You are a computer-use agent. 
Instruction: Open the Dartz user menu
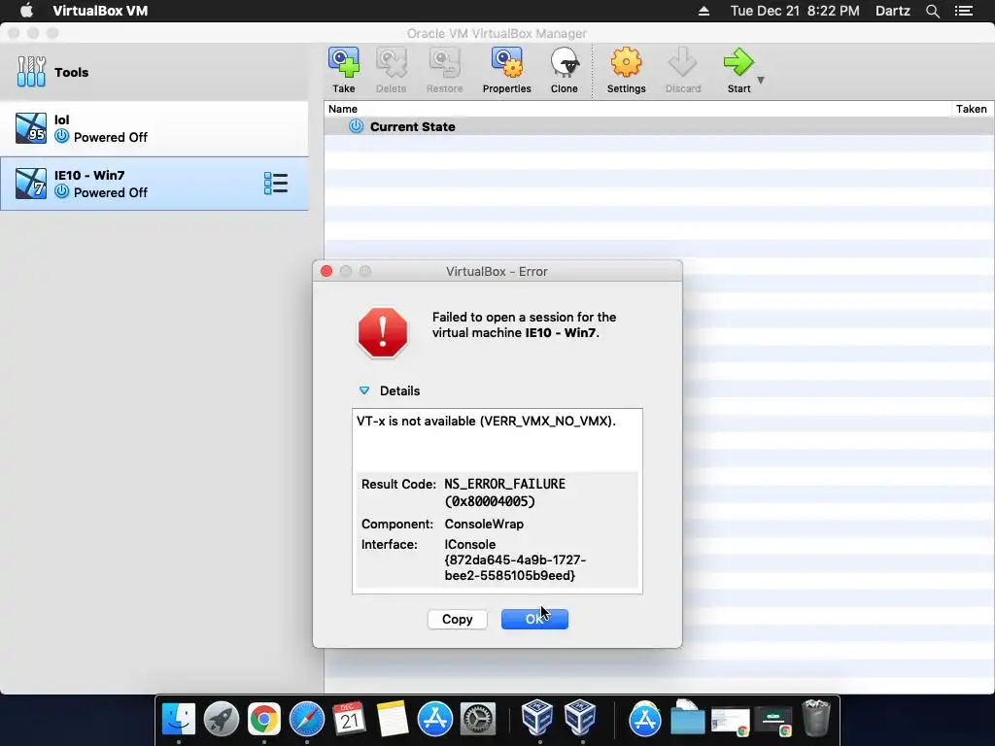[893, 11]
